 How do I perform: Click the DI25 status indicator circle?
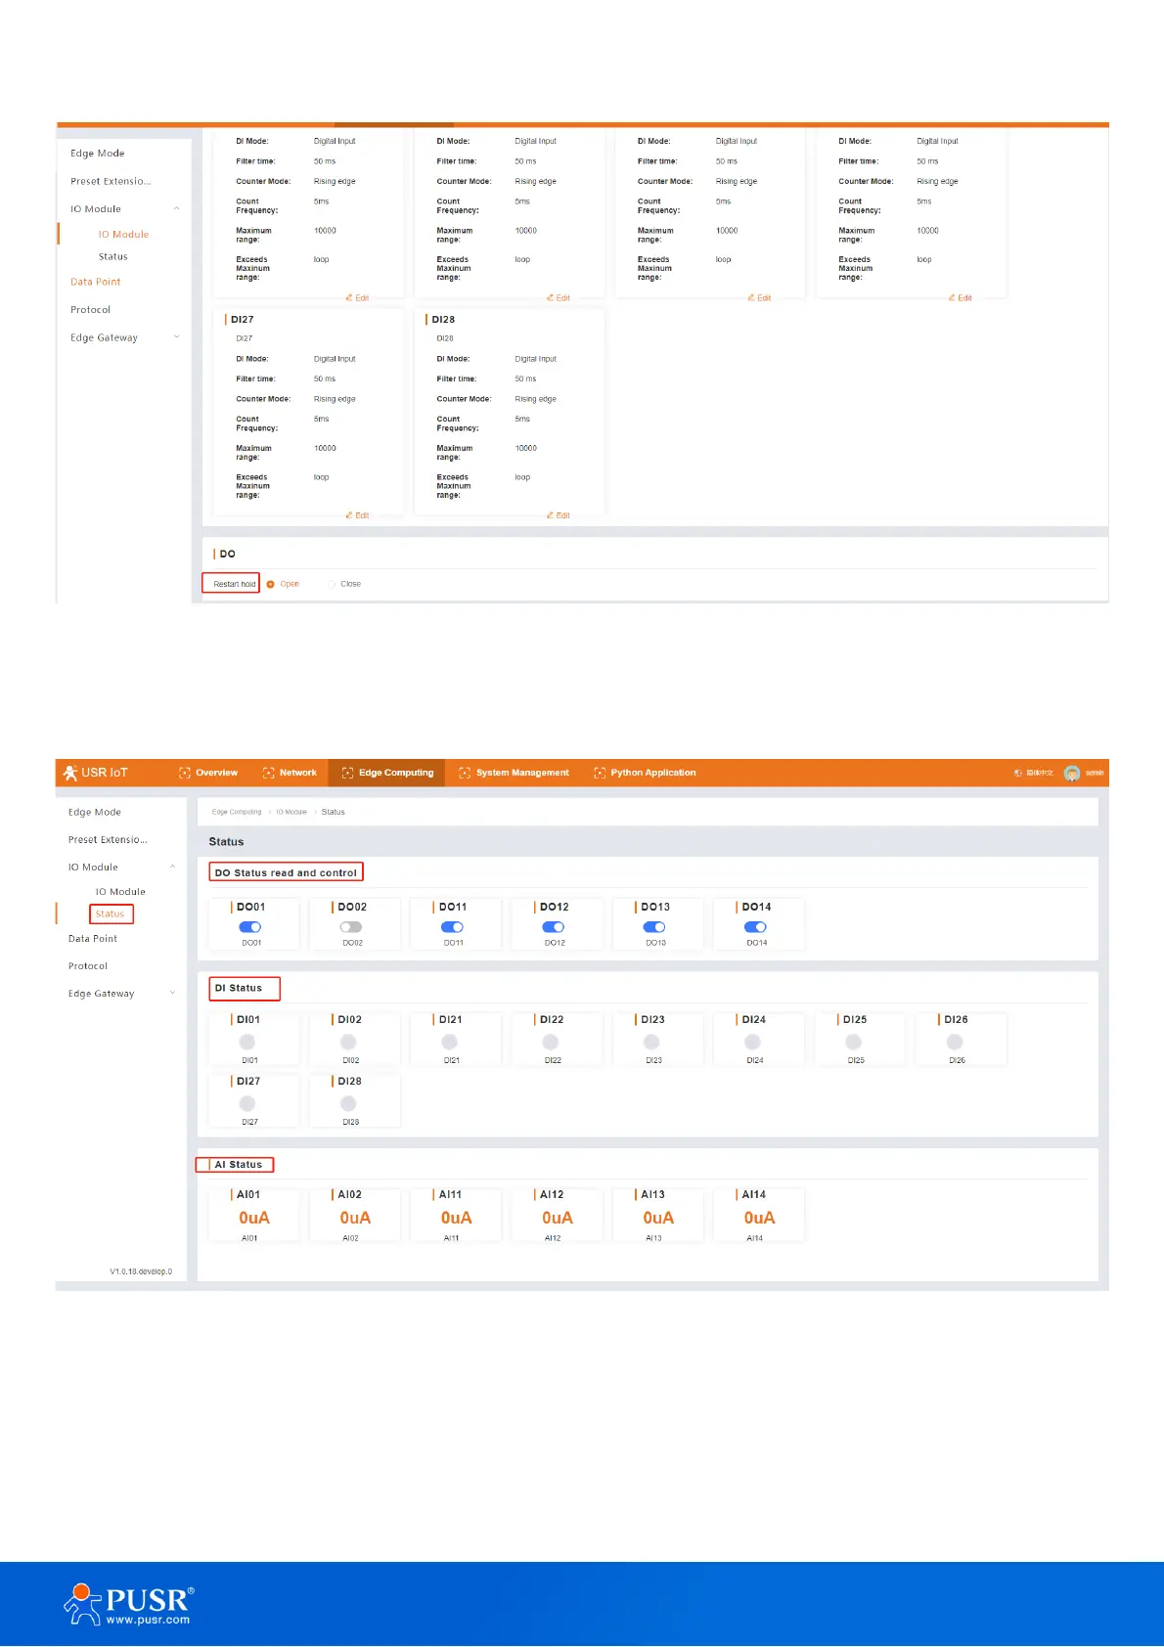pos(854,1042)
